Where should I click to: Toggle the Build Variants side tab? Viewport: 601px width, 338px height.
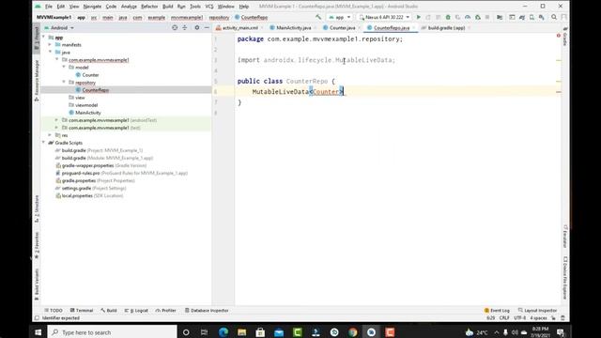point(37,284)
